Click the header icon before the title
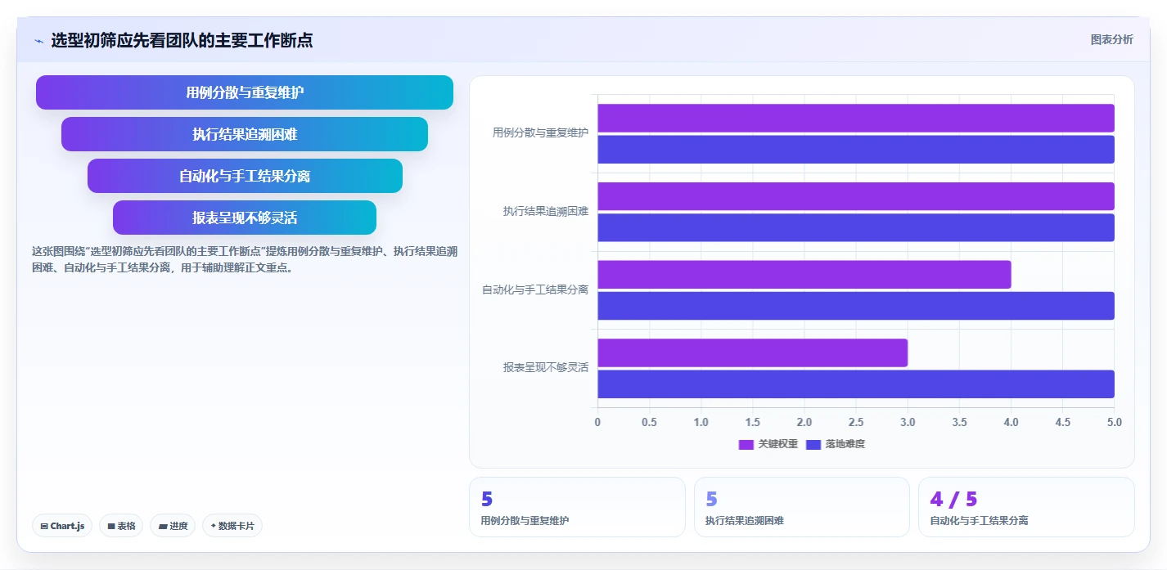The height and width of the screenshot is (570, 1167). pyautogui.click(x=38, y=41)
